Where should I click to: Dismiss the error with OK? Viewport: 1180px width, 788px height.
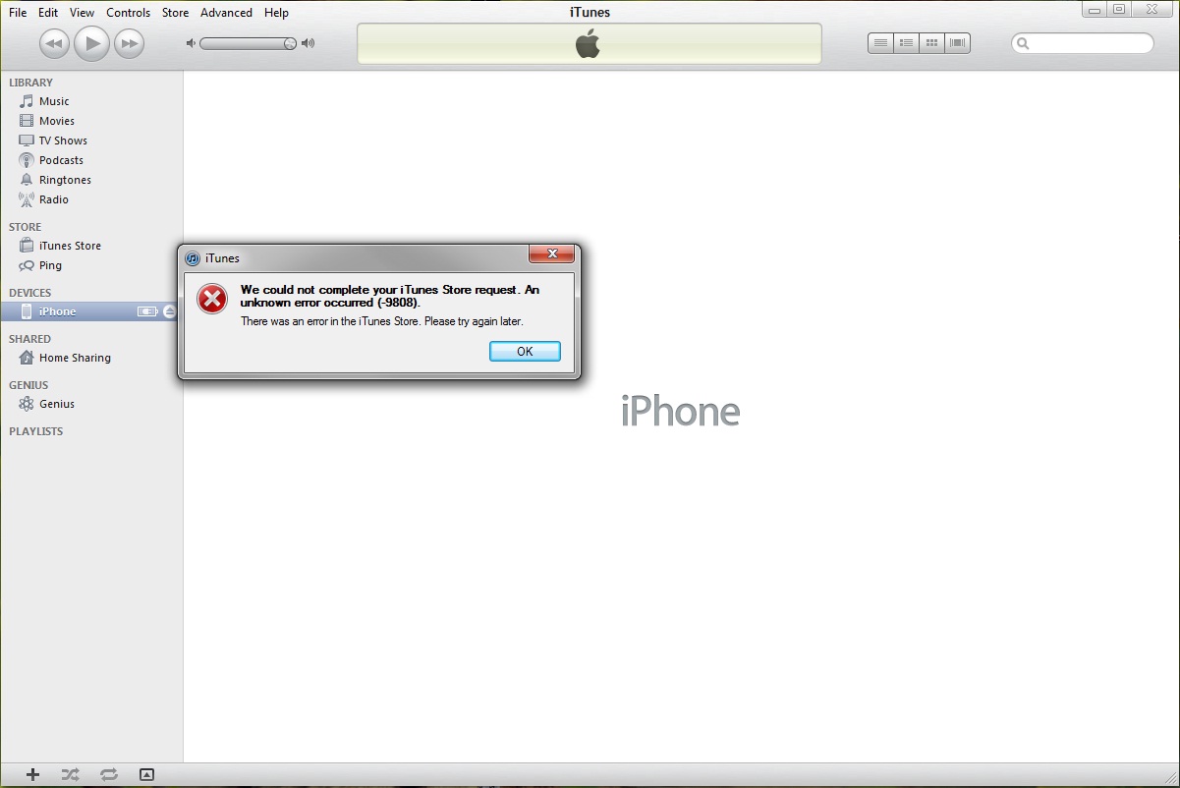point(525,352)
